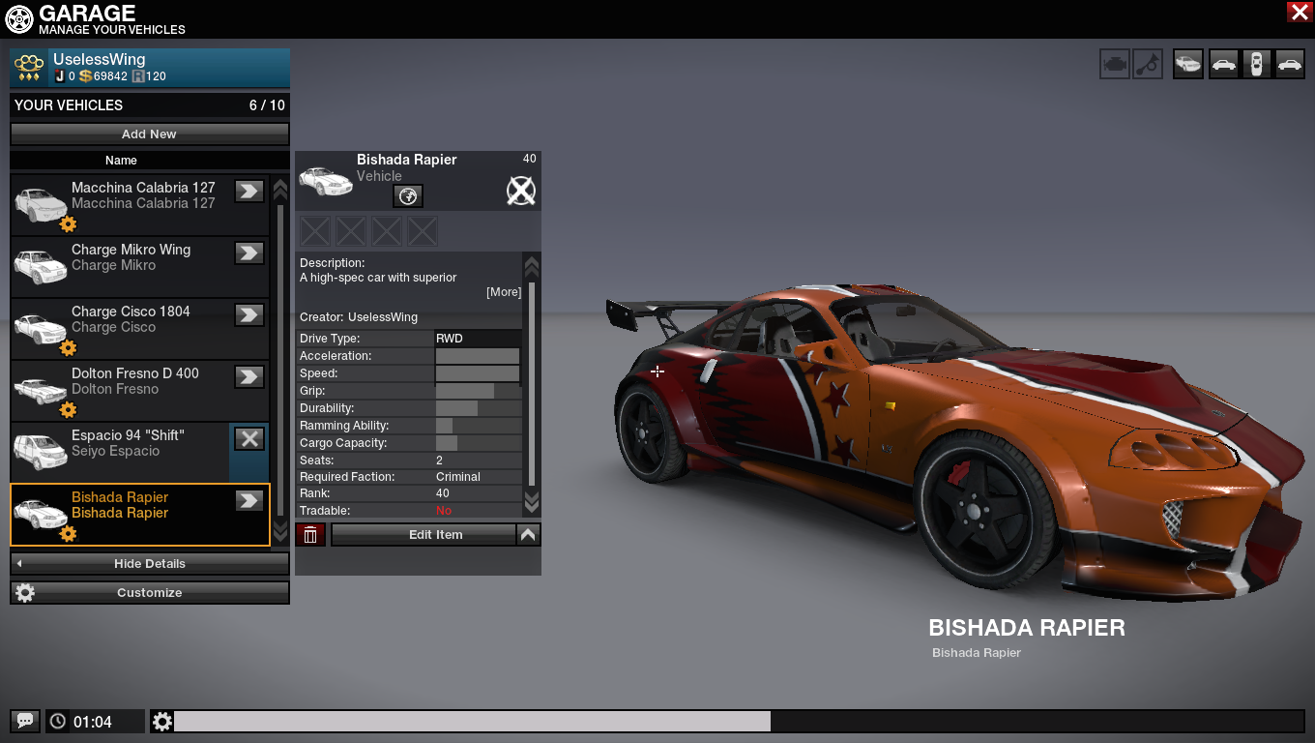Expand description via [More] link
This screenshot has height=743, width=1315.
(503, 292)
